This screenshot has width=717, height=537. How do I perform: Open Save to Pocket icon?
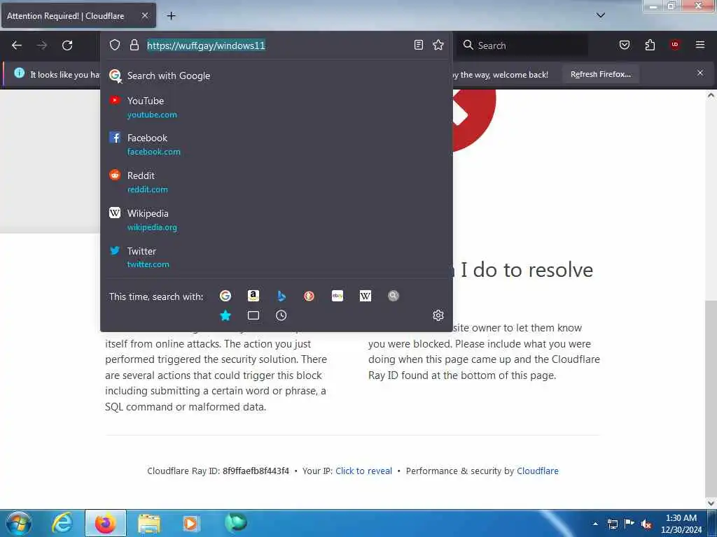(x=624, y=45)
